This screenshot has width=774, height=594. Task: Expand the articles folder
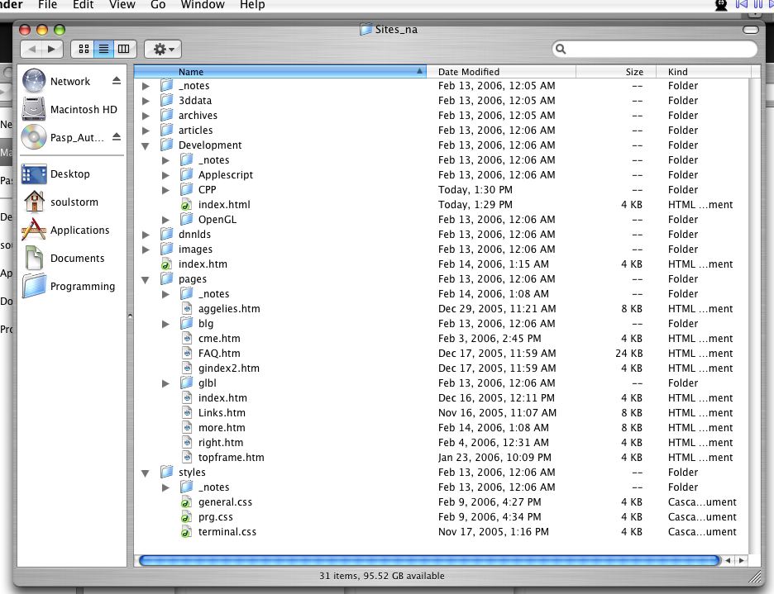[x=146, y=131]
